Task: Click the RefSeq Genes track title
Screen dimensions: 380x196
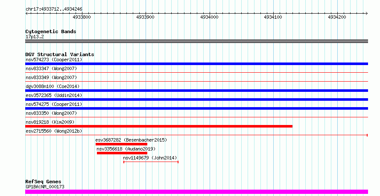Action: coord(43,182)
